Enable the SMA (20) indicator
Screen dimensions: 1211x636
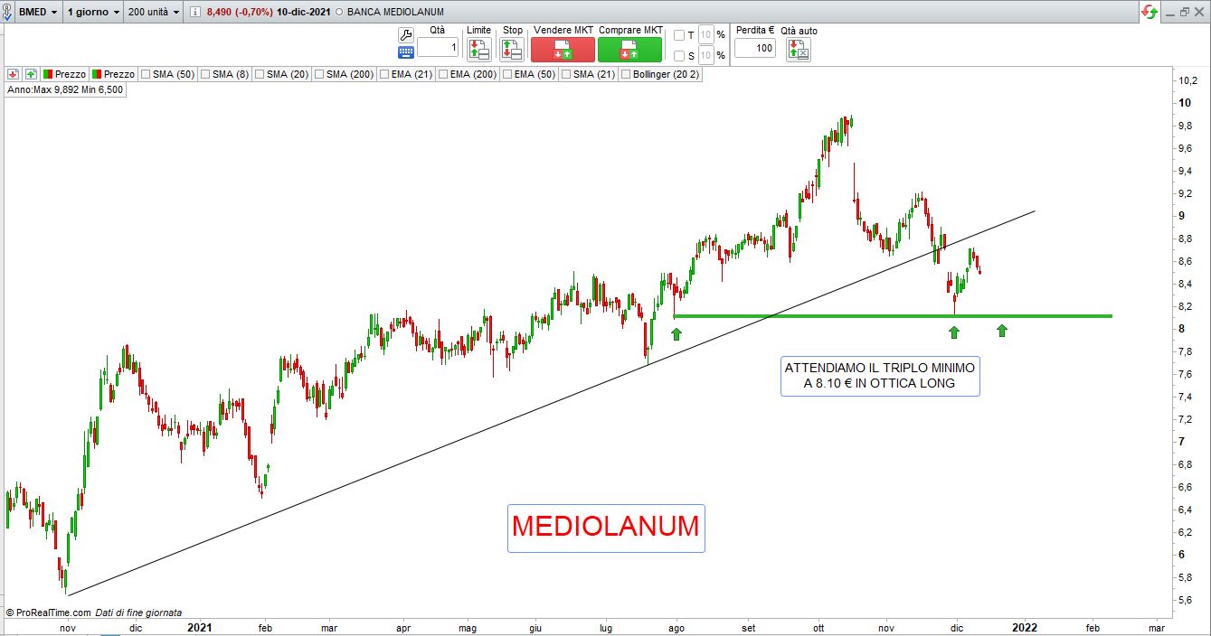click(260, 74)
